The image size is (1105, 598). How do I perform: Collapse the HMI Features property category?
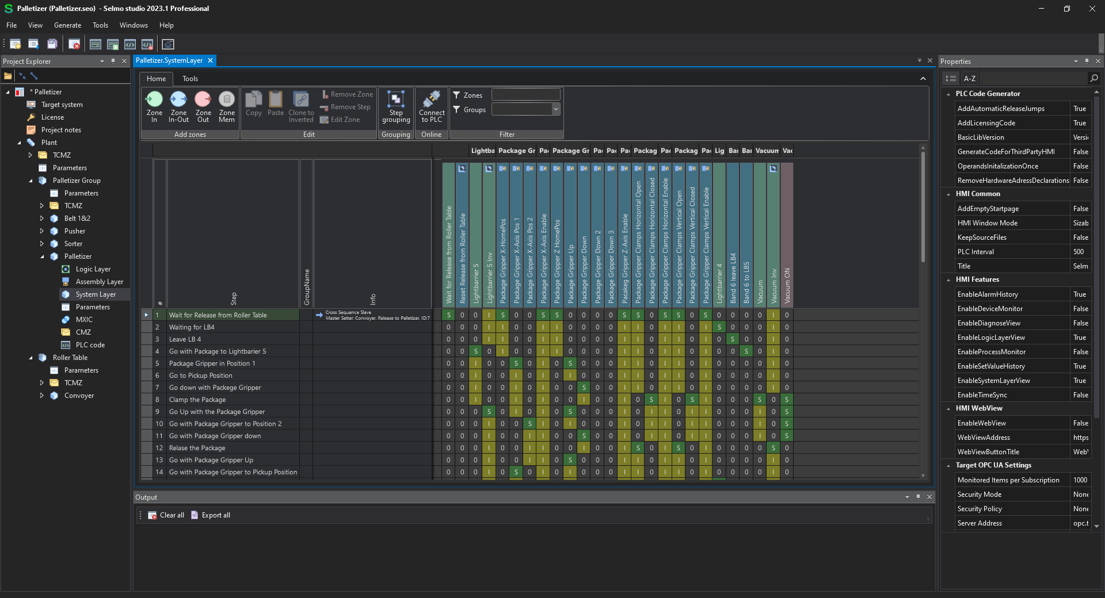click(948, 279)
